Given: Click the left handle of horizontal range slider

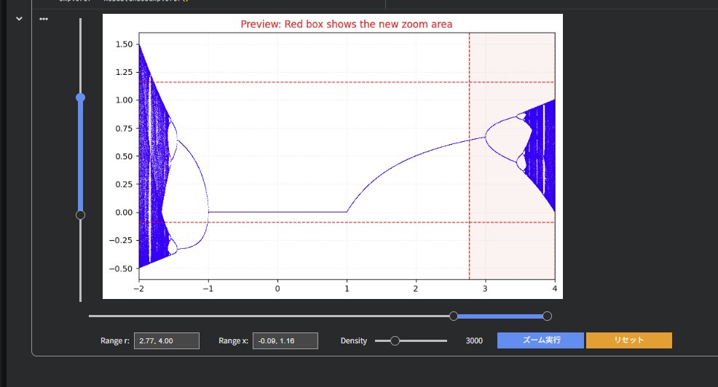Looking at the screenshot, I should pyautogui.click(x=454, y=316).
